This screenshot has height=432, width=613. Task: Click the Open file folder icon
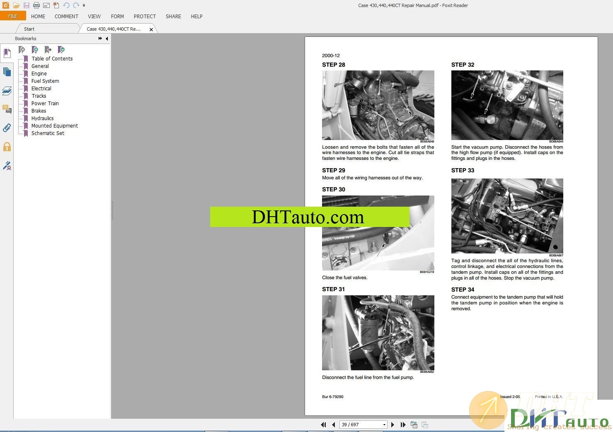click(16, 5)
